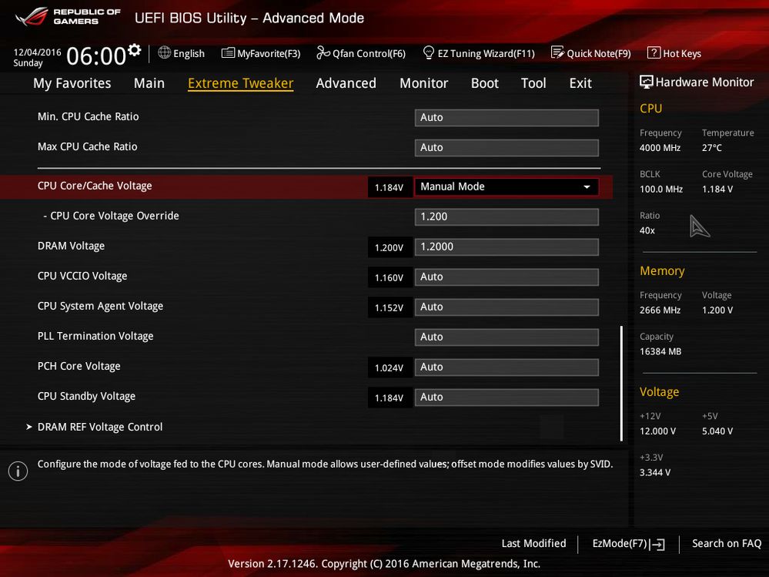Open MyFavorite(F3) list icon
769x577 pixels.
pyautogui.click(x=228, y=53)
